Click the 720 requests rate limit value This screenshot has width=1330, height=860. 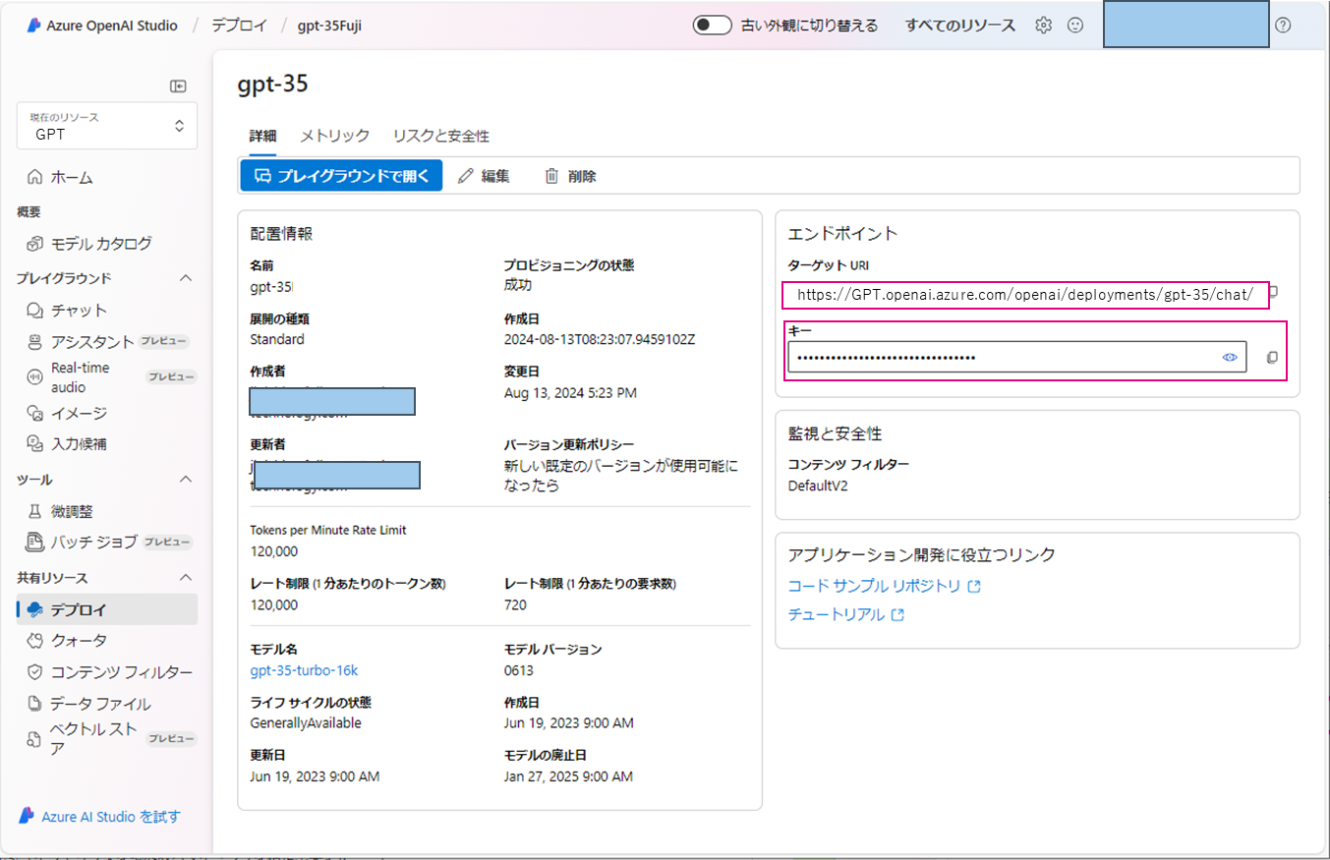(515, 604)
